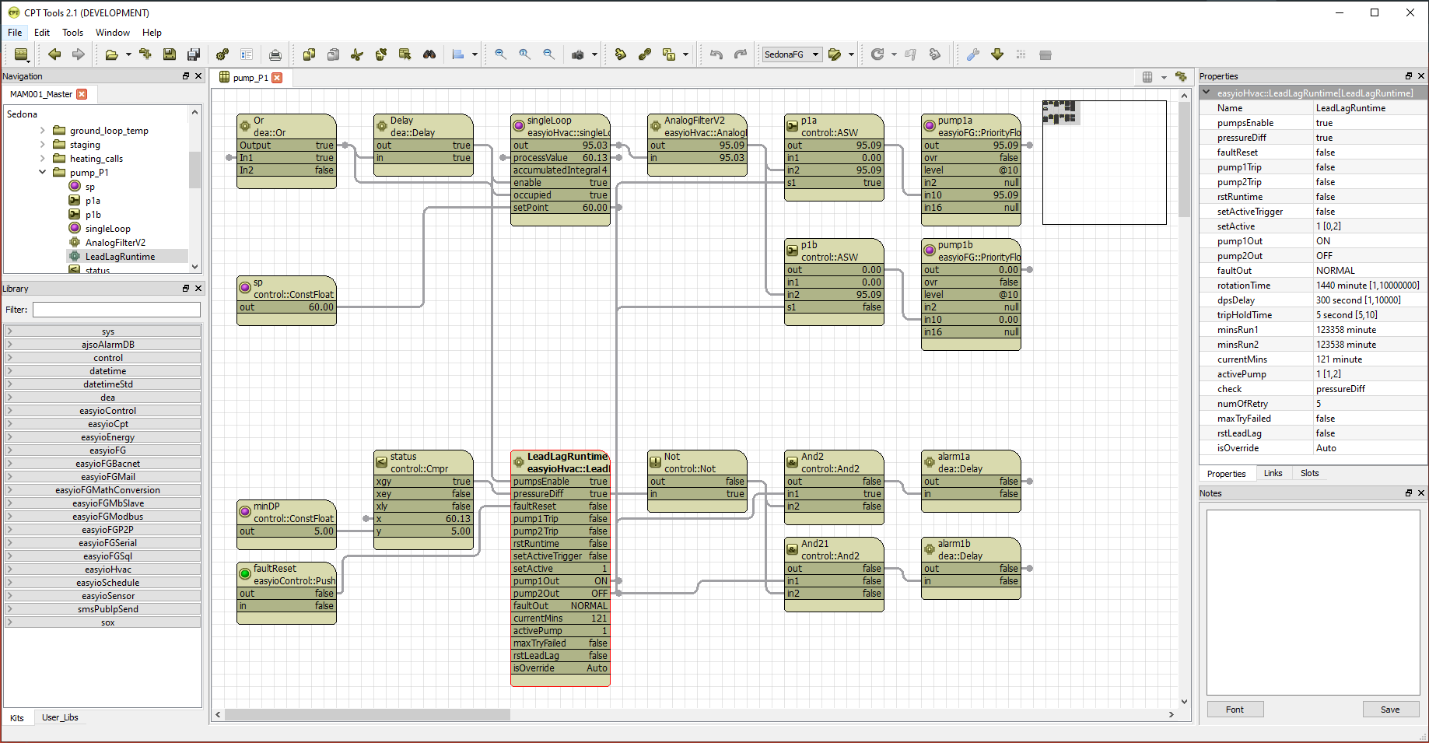
Task: Click the scissors cut icon
Action: coord(357,54)
